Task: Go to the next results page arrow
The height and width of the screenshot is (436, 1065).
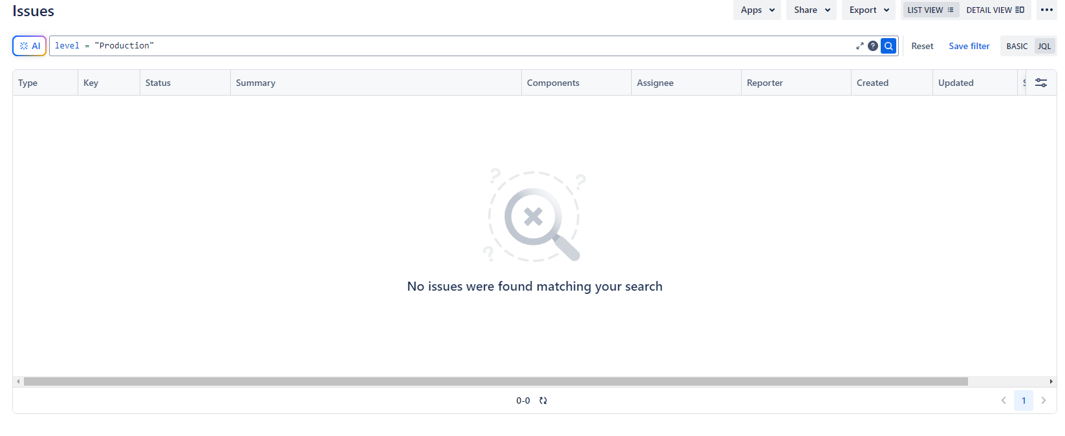Action: (1043, 400)
